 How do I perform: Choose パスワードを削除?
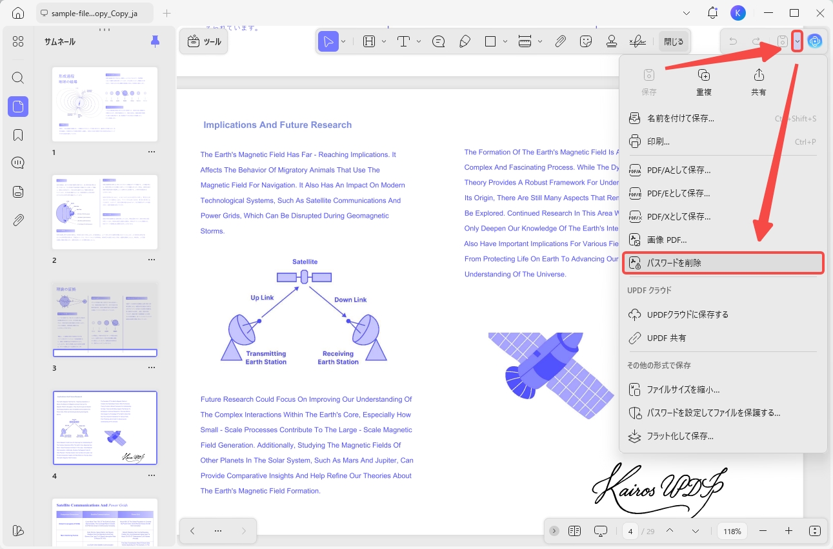point(723,263)
